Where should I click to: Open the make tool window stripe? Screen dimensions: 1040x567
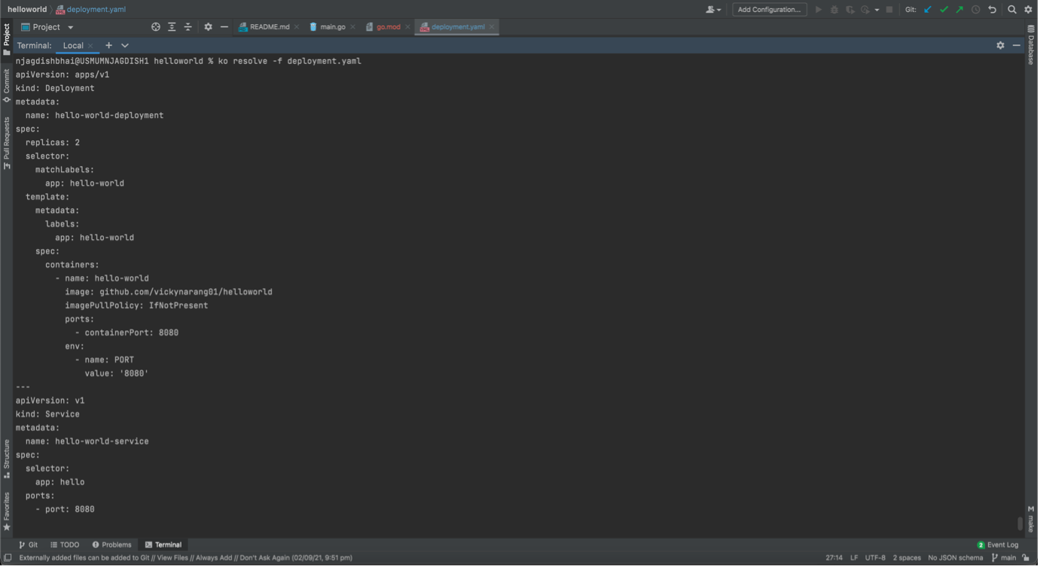tap(1032, 519)
